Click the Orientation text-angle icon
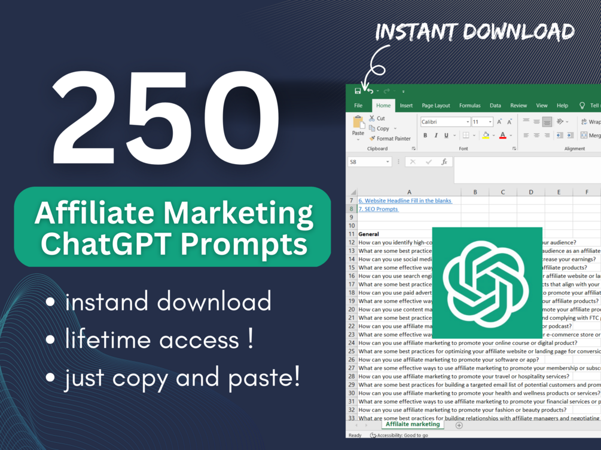Screen dimensions: 601x450 point(560,122)
